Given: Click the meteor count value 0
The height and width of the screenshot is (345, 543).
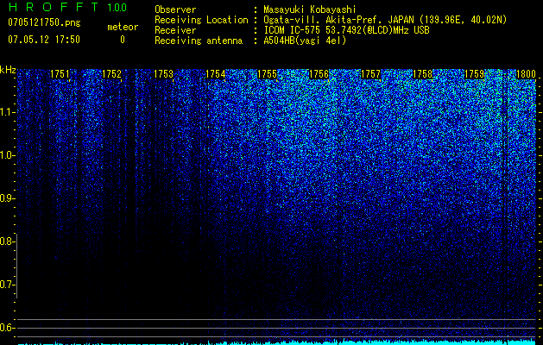Looking at the screenshot, I should (x=123, y=40).
